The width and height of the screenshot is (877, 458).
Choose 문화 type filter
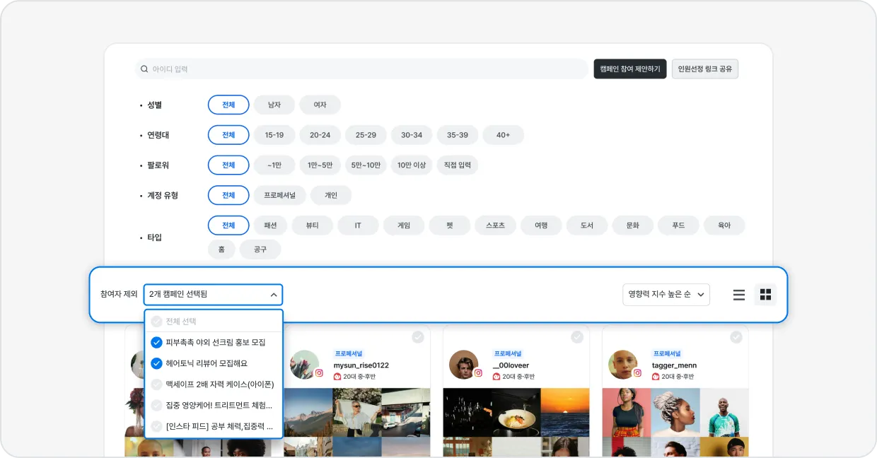click(633, 225)
